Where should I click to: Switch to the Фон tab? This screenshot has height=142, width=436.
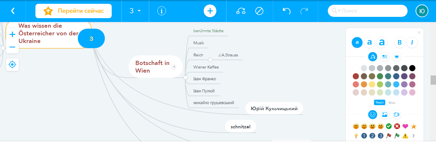[392, 103]
